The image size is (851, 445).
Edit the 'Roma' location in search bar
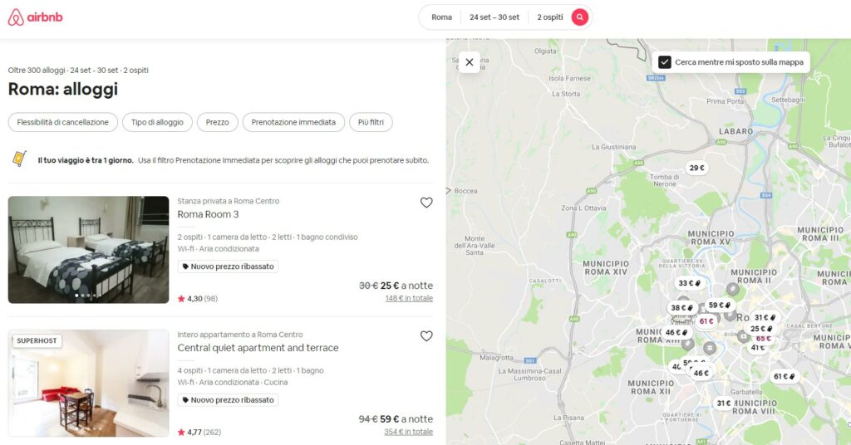[442, 17]
